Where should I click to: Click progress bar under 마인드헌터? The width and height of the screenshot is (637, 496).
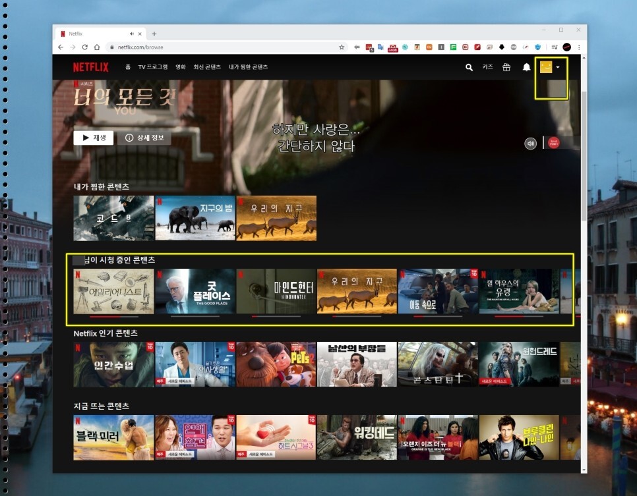coord(276,316)
